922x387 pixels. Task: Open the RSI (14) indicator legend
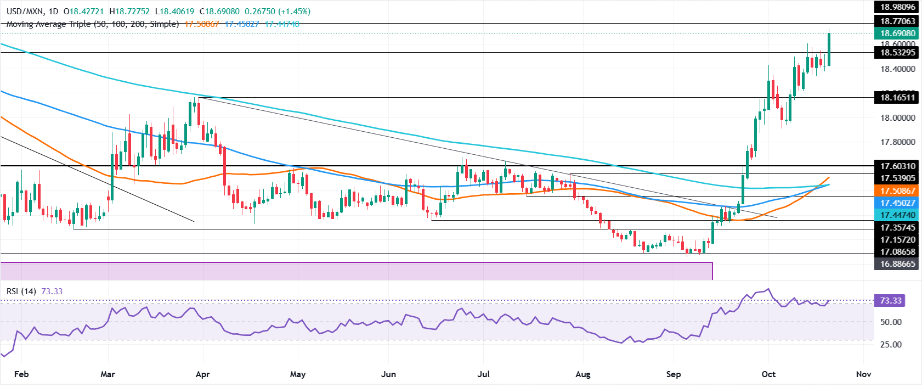pos(21,291)
